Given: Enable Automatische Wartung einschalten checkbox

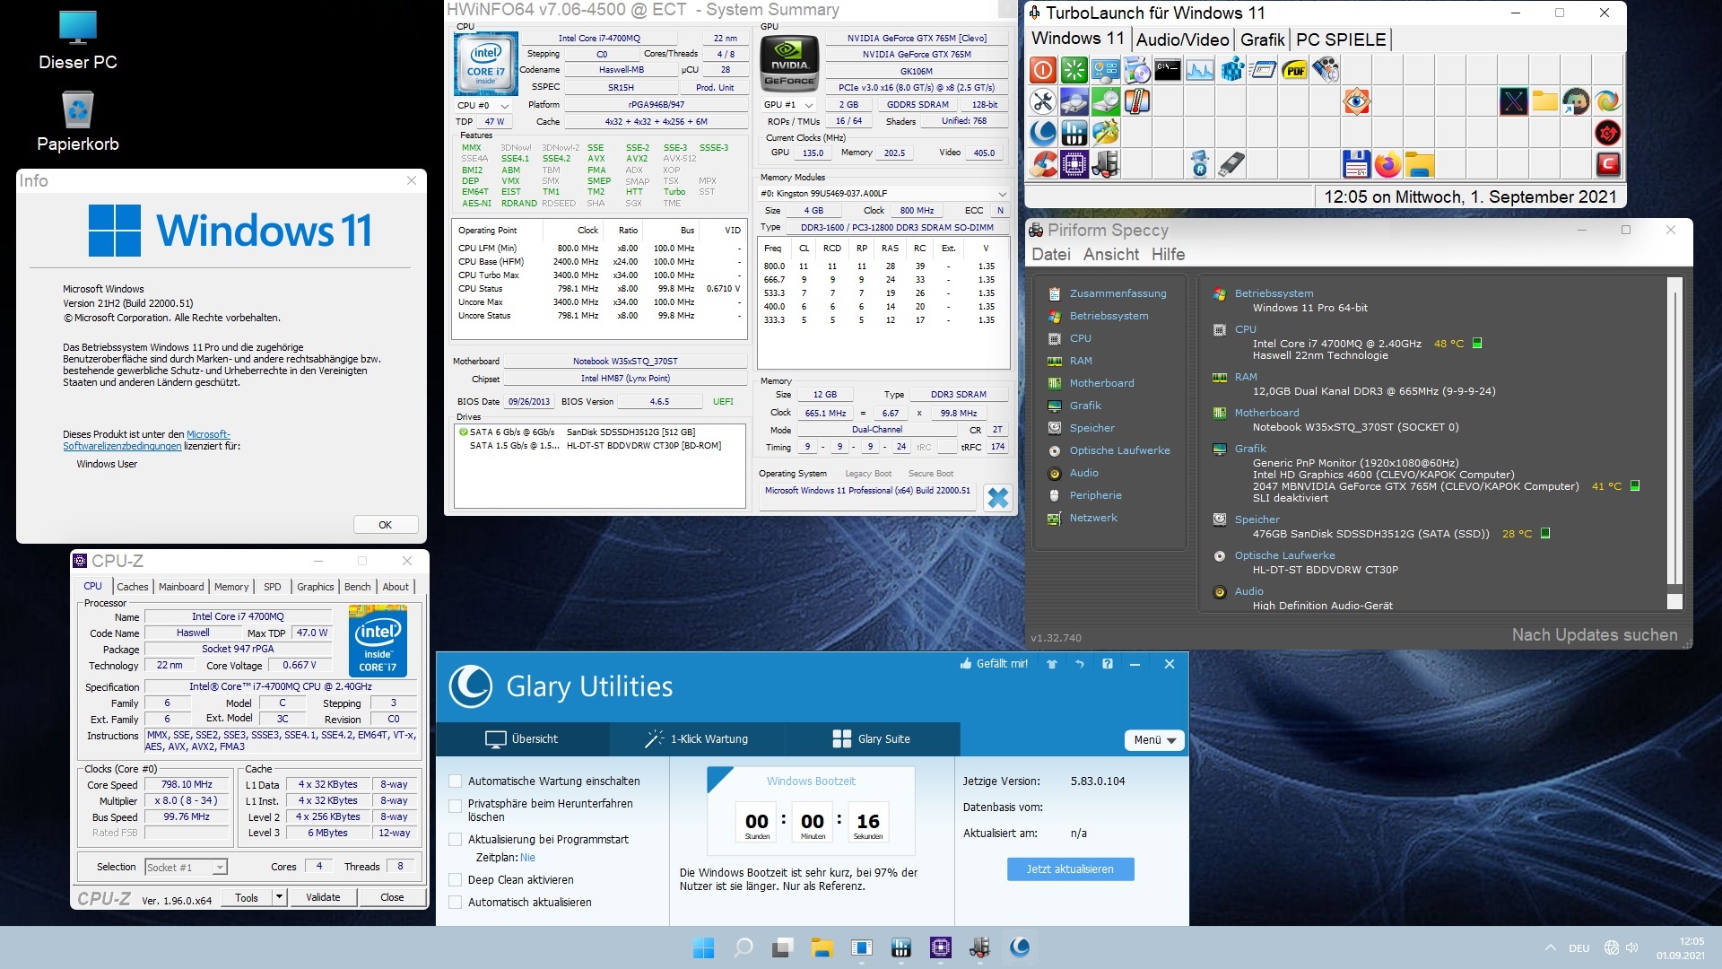Looking at the screenshot, I should click(x=456, y=781).
